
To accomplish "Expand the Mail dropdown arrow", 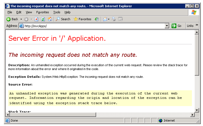I will [x=109, y=19].
